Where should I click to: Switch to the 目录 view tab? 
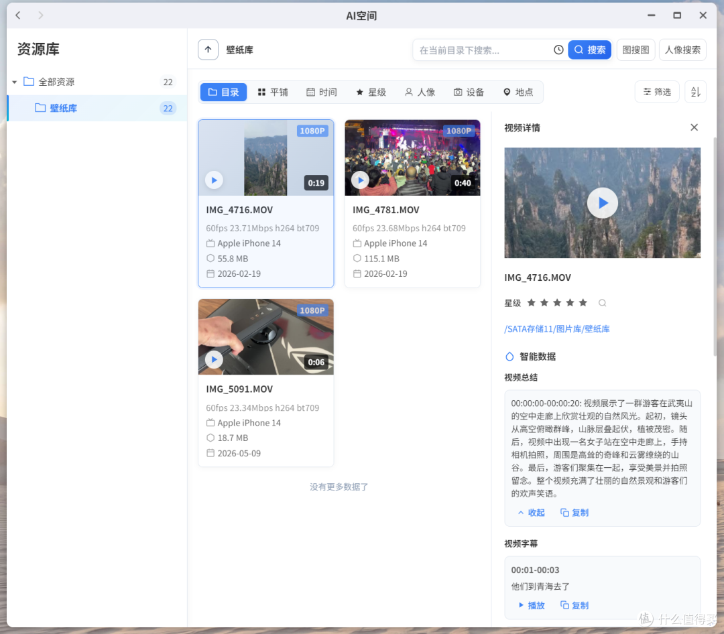223,92
